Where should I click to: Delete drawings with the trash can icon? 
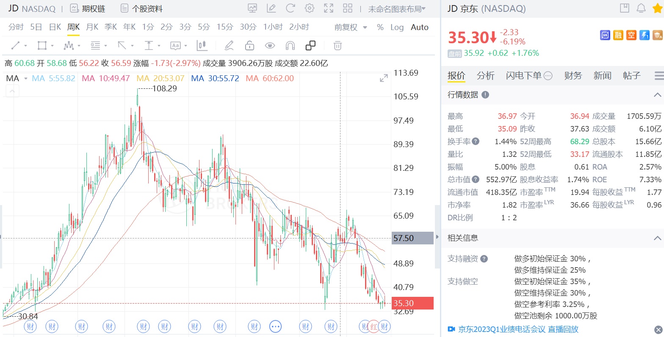[x=338, y=45]
